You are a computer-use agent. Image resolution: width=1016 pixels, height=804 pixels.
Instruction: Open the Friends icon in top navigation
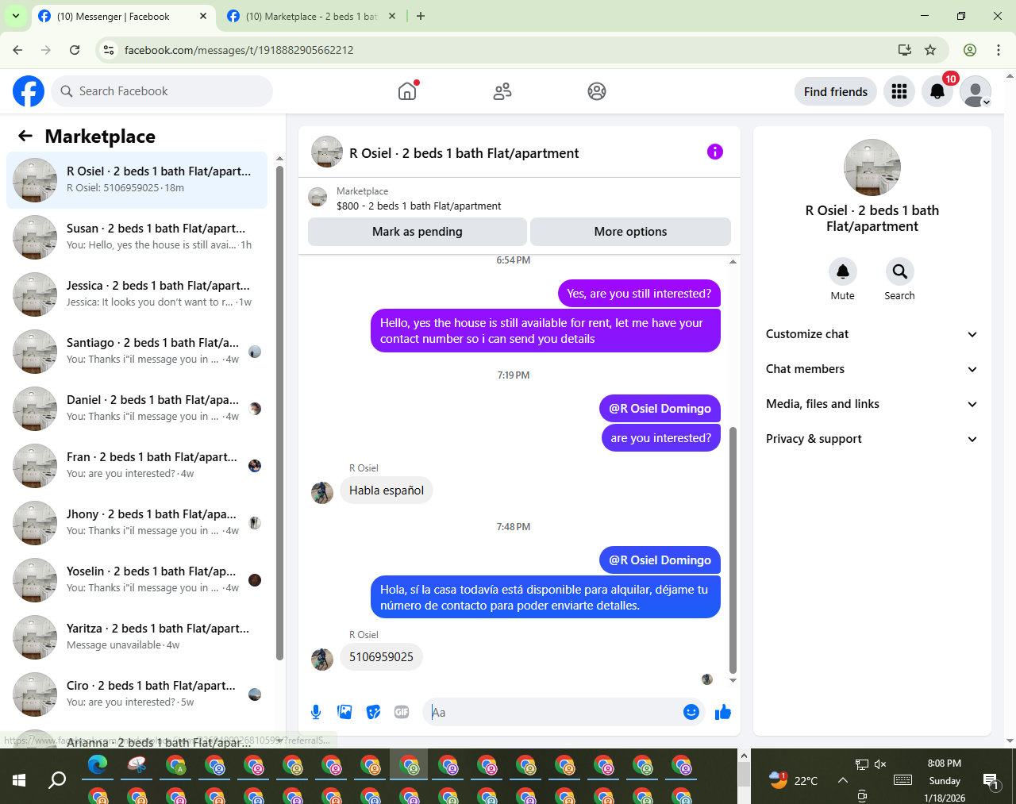(502, 91)
